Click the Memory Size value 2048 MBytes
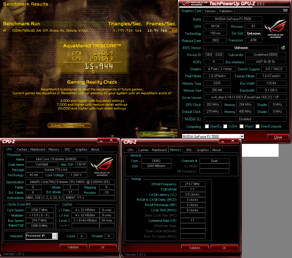This screenshot has height=258, width=292. 156,166
